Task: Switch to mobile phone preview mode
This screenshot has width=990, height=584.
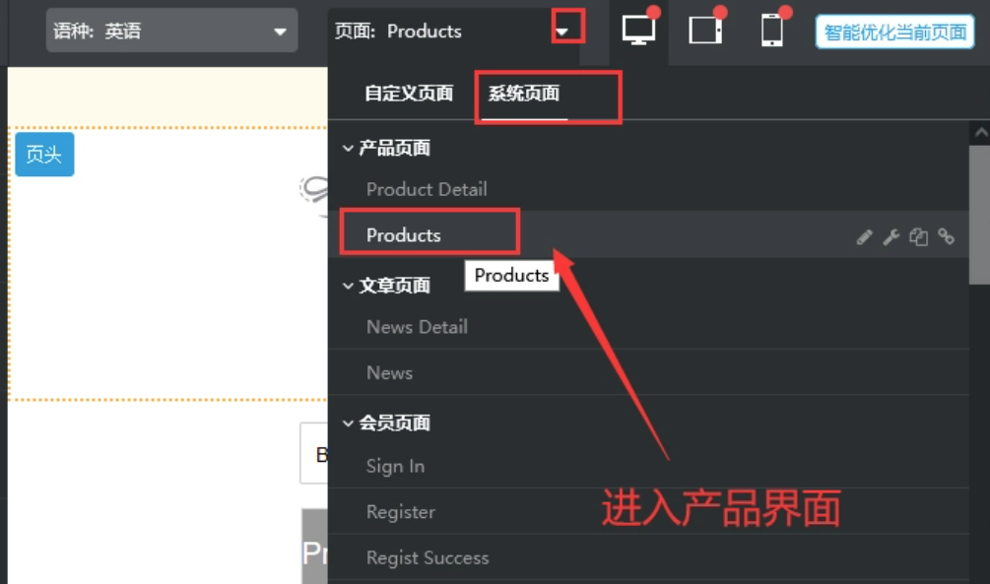Action: (x=771, y=31)
